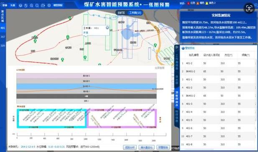Click the middle button in bottom button row

click(146, 147)
